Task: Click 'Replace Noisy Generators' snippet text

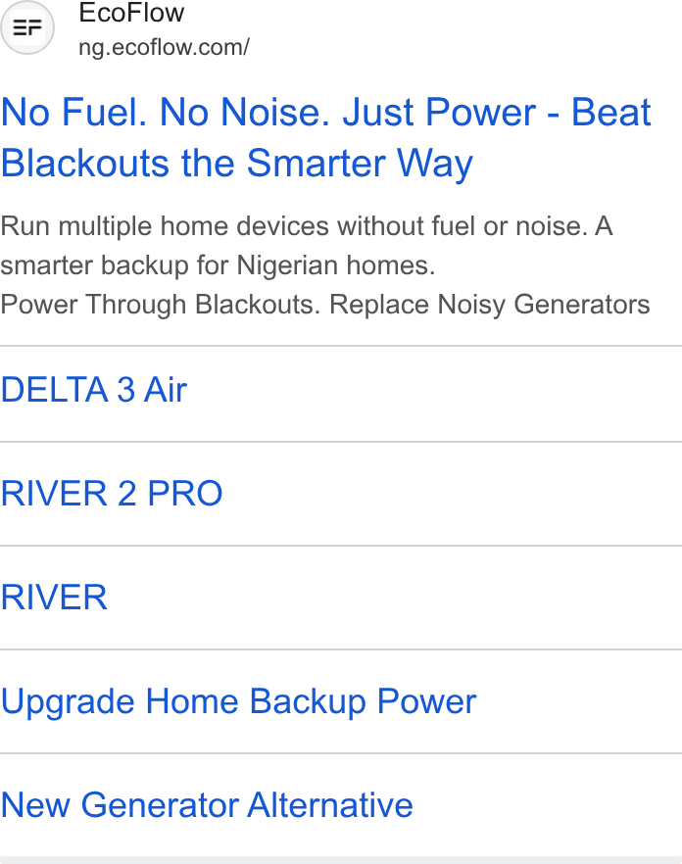Action: pyautogui.click(x=490, y=304)
